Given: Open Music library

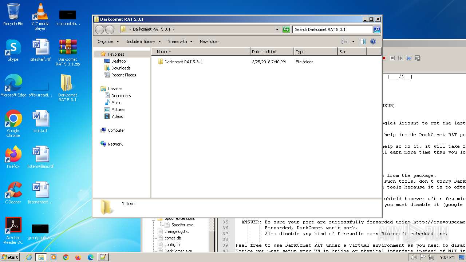Looking at the screenshot, I should point(116,103).
